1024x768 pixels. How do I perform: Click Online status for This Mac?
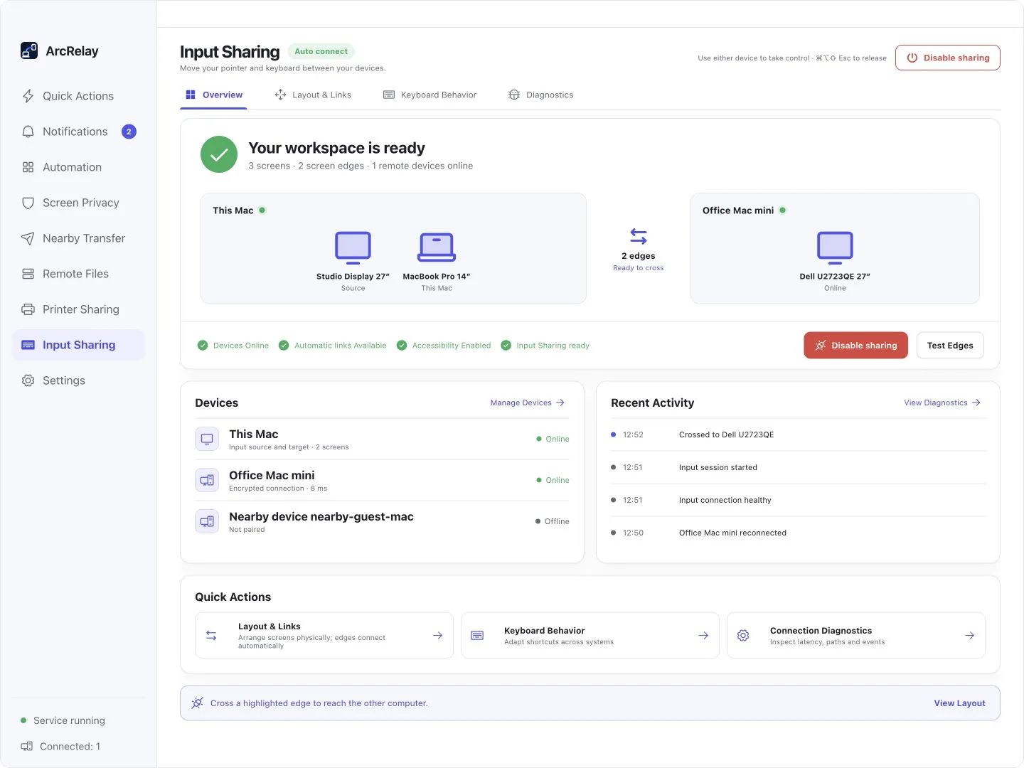[x=553, y=439]
